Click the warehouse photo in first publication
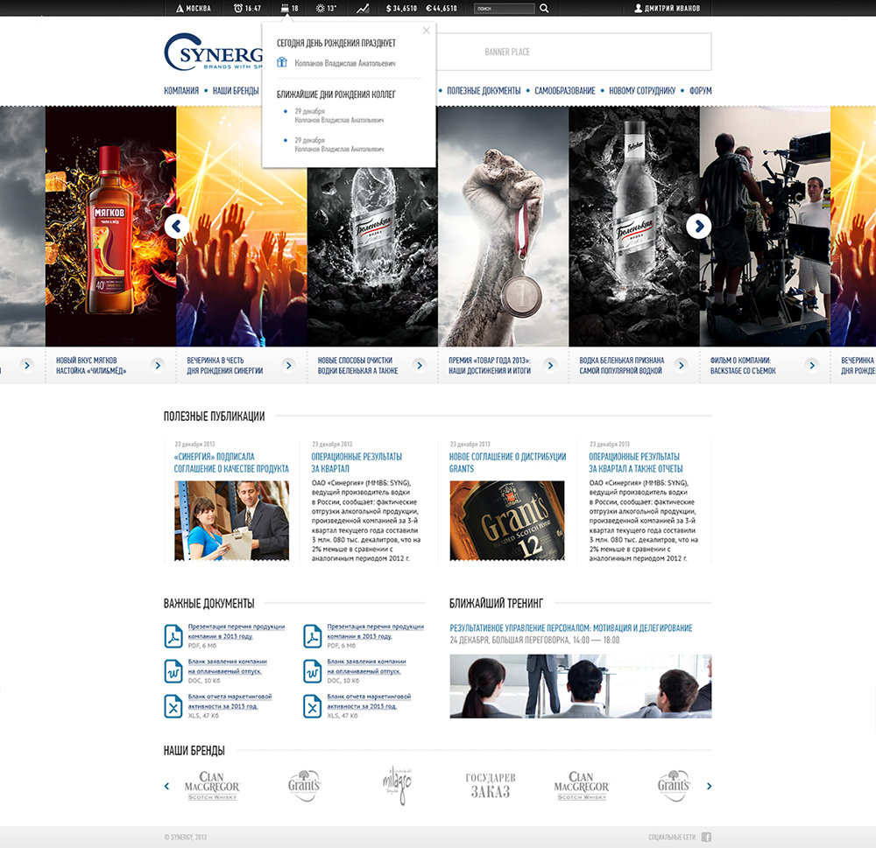 (232, 521)
